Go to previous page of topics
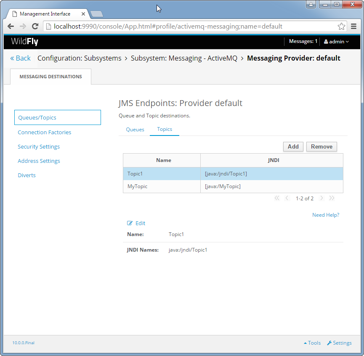 click(287, 198)
